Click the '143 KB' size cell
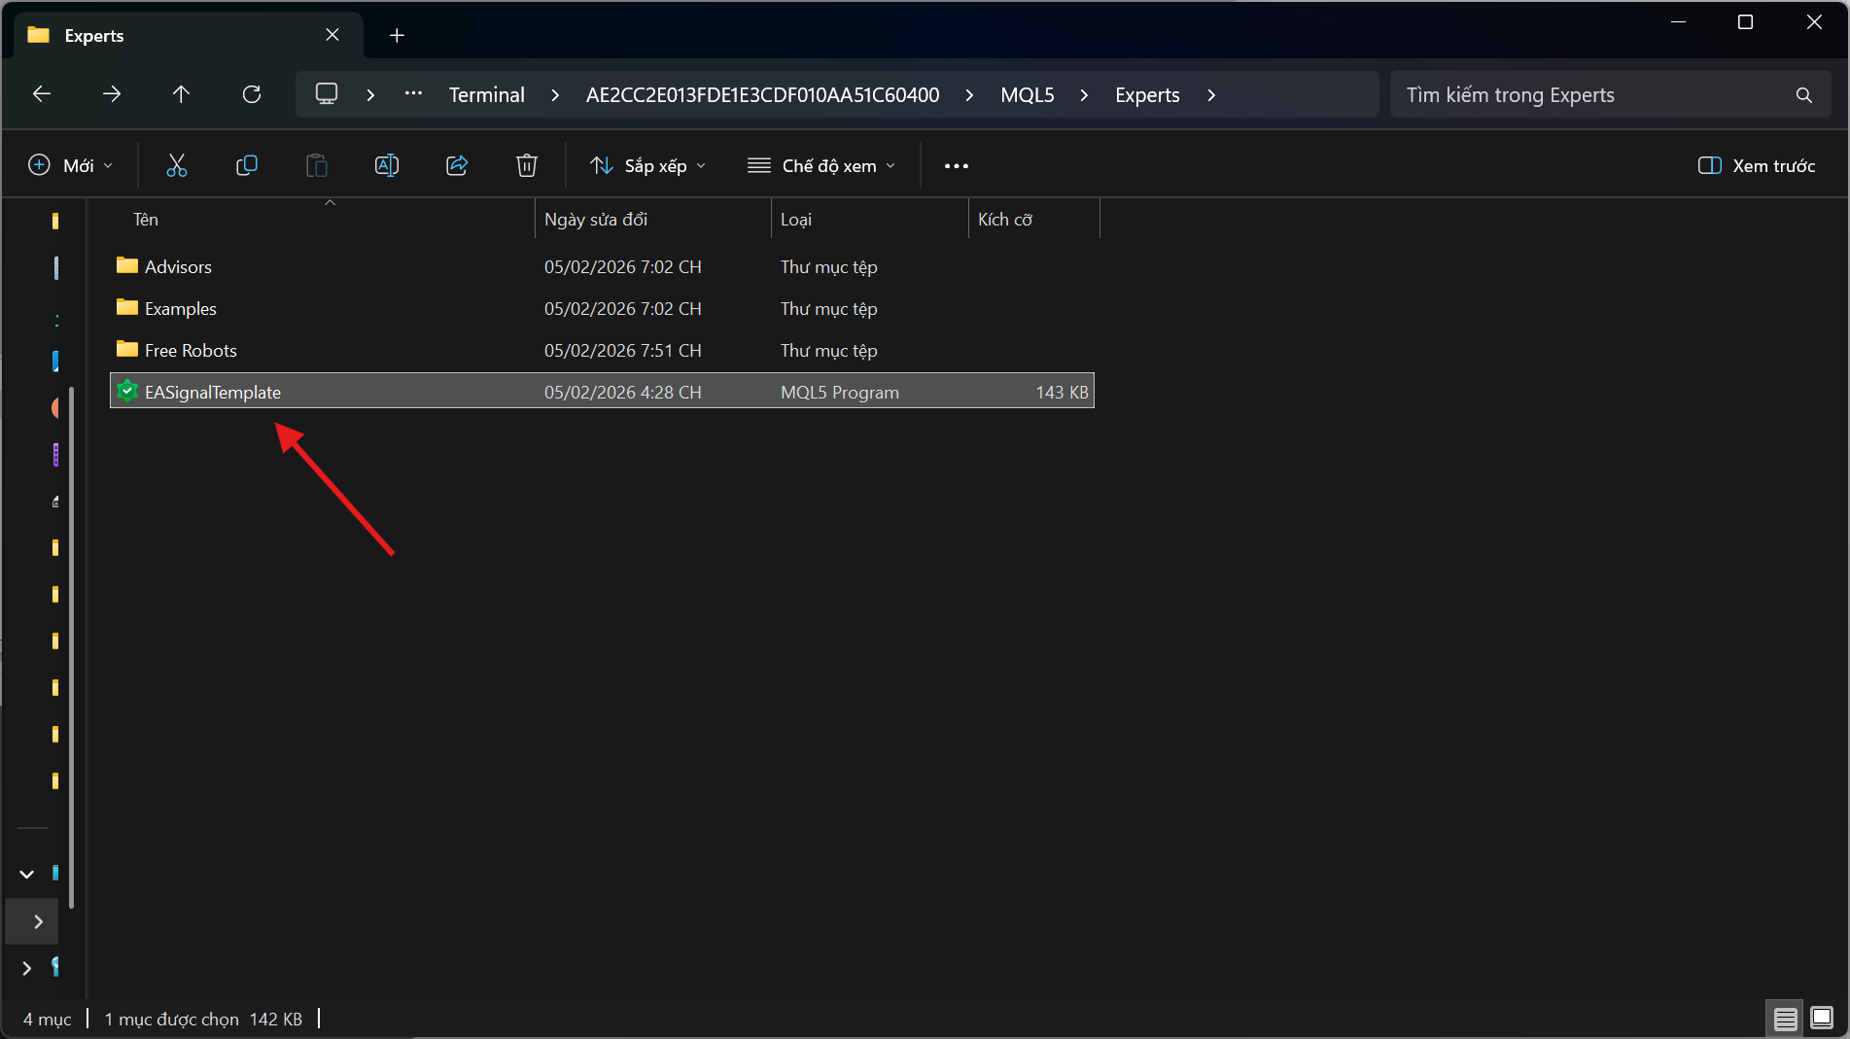Screen dimensions: 1850x1039 [1062, 392]
